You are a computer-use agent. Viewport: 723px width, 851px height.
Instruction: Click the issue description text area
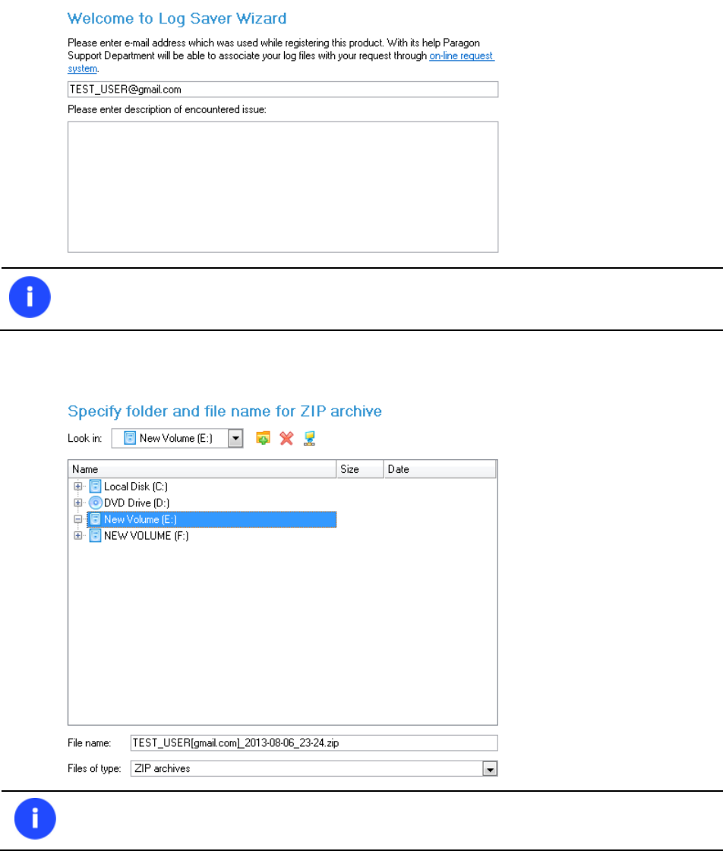tap(283, 188)
